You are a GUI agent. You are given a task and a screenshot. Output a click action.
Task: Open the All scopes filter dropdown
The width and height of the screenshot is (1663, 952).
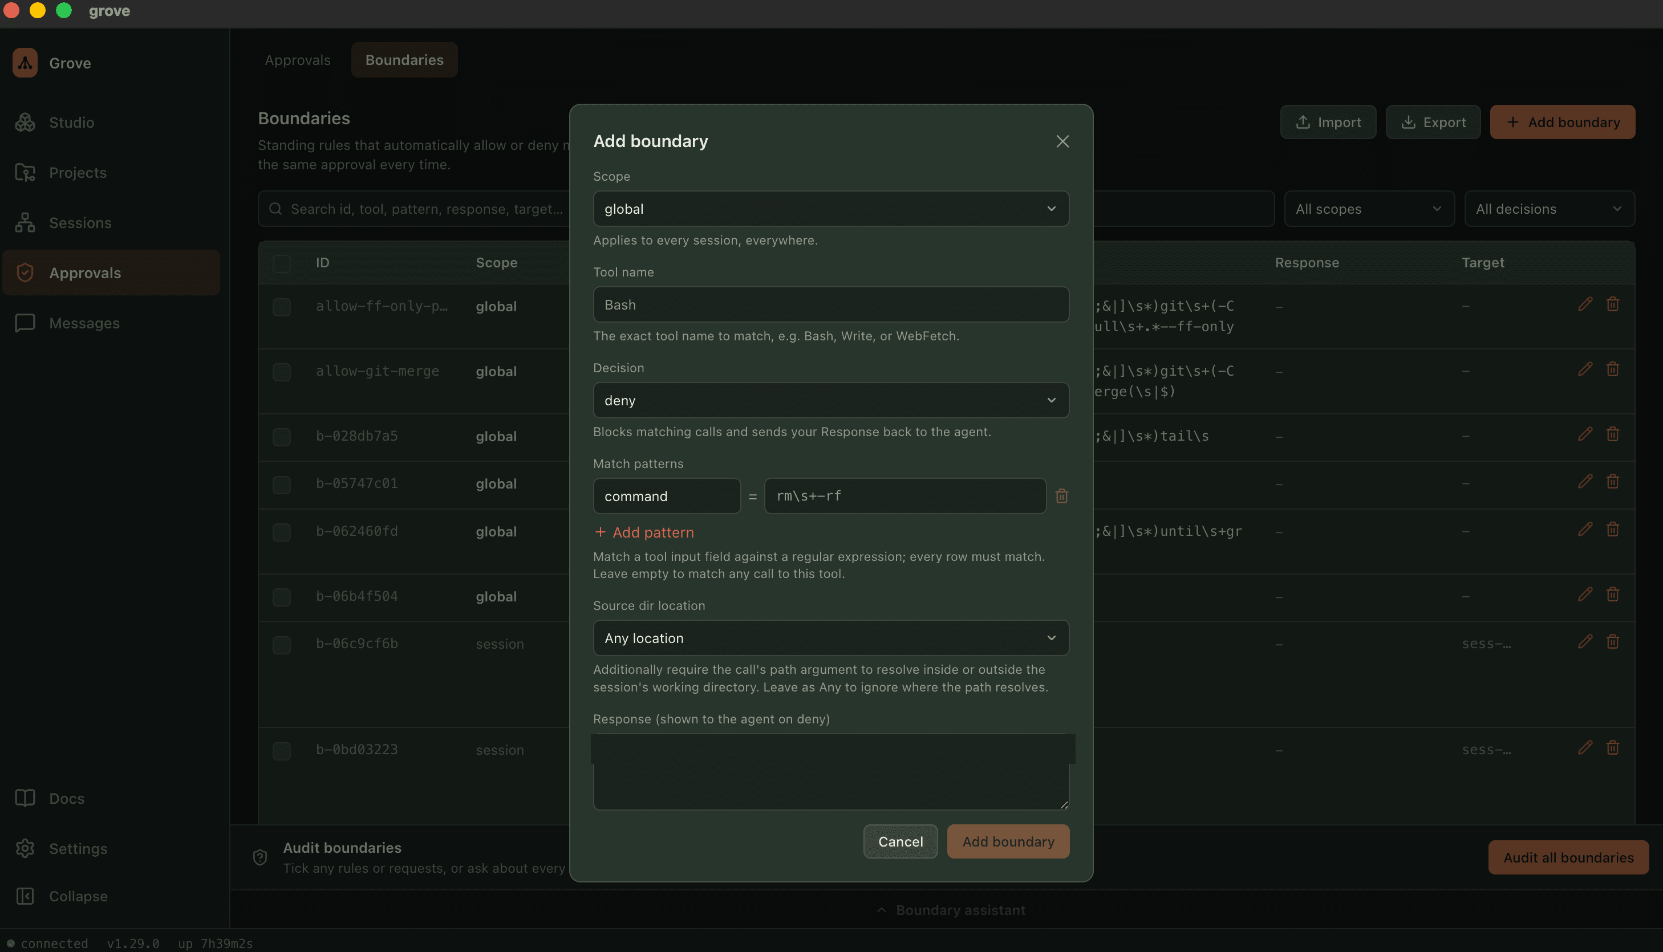tap(1369, 209)
